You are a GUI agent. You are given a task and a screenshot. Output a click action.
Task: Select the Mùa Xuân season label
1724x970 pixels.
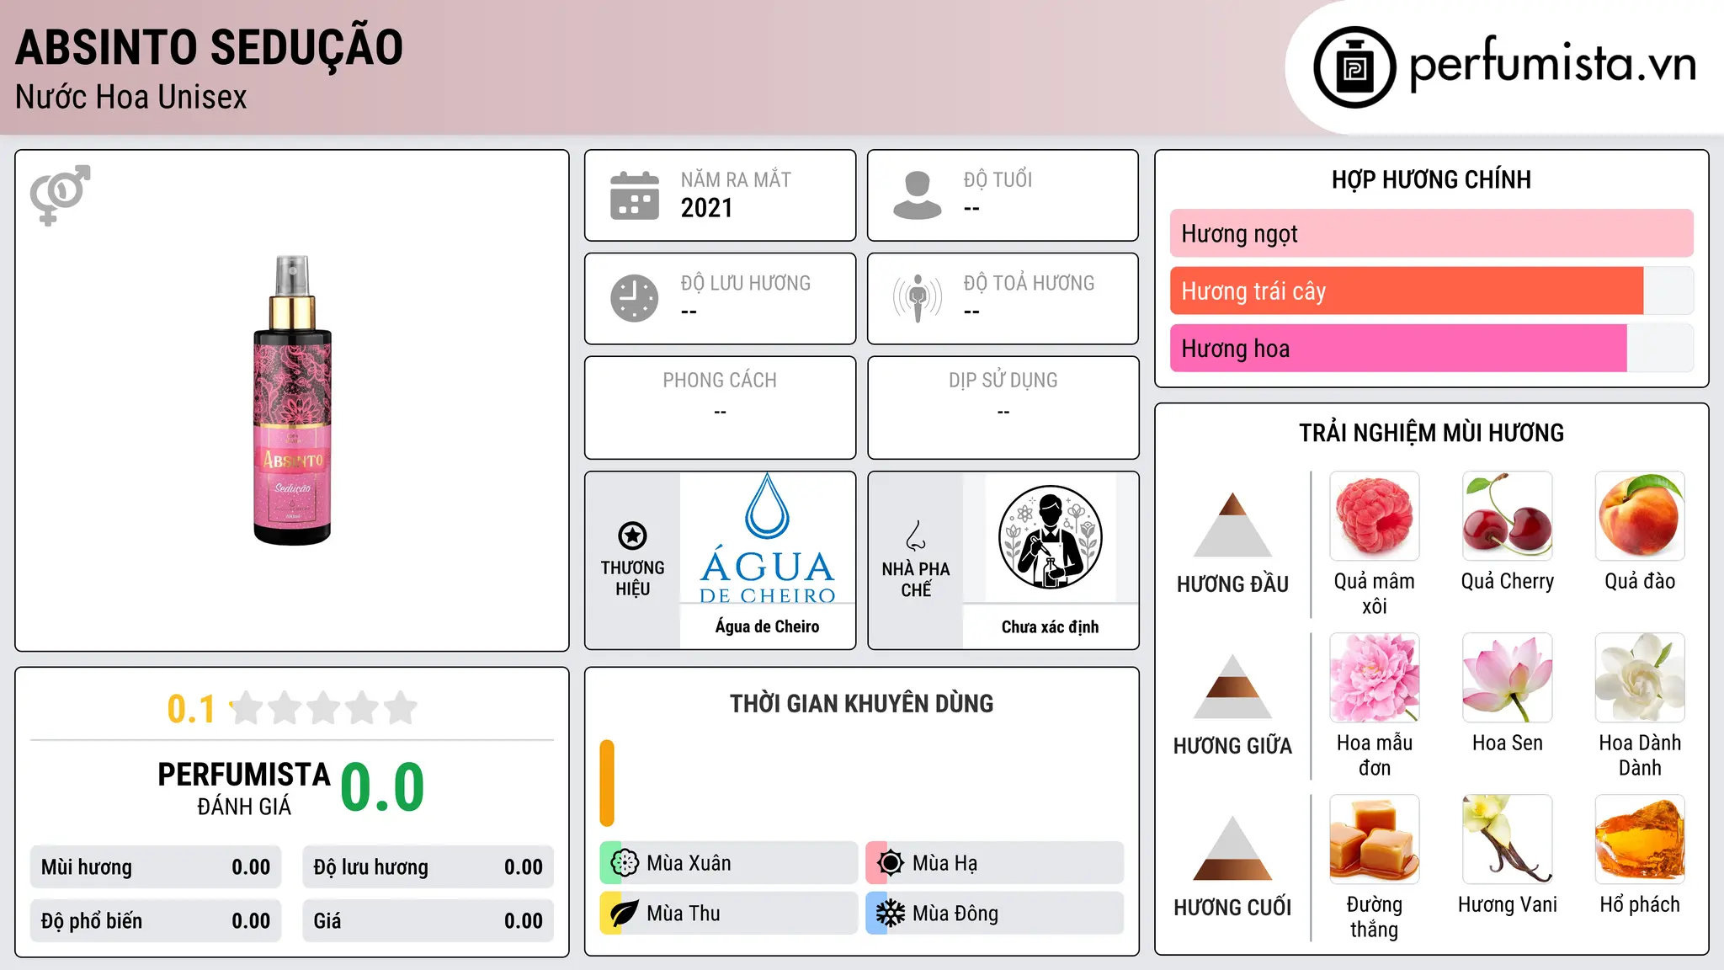pyautogui.click(x=689, y=863)
